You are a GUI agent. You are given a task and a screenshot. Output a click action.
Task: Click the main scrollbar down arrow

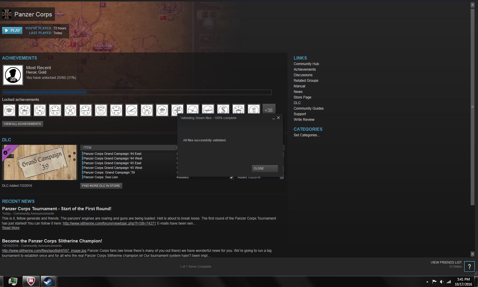click(x=472, y=254)
